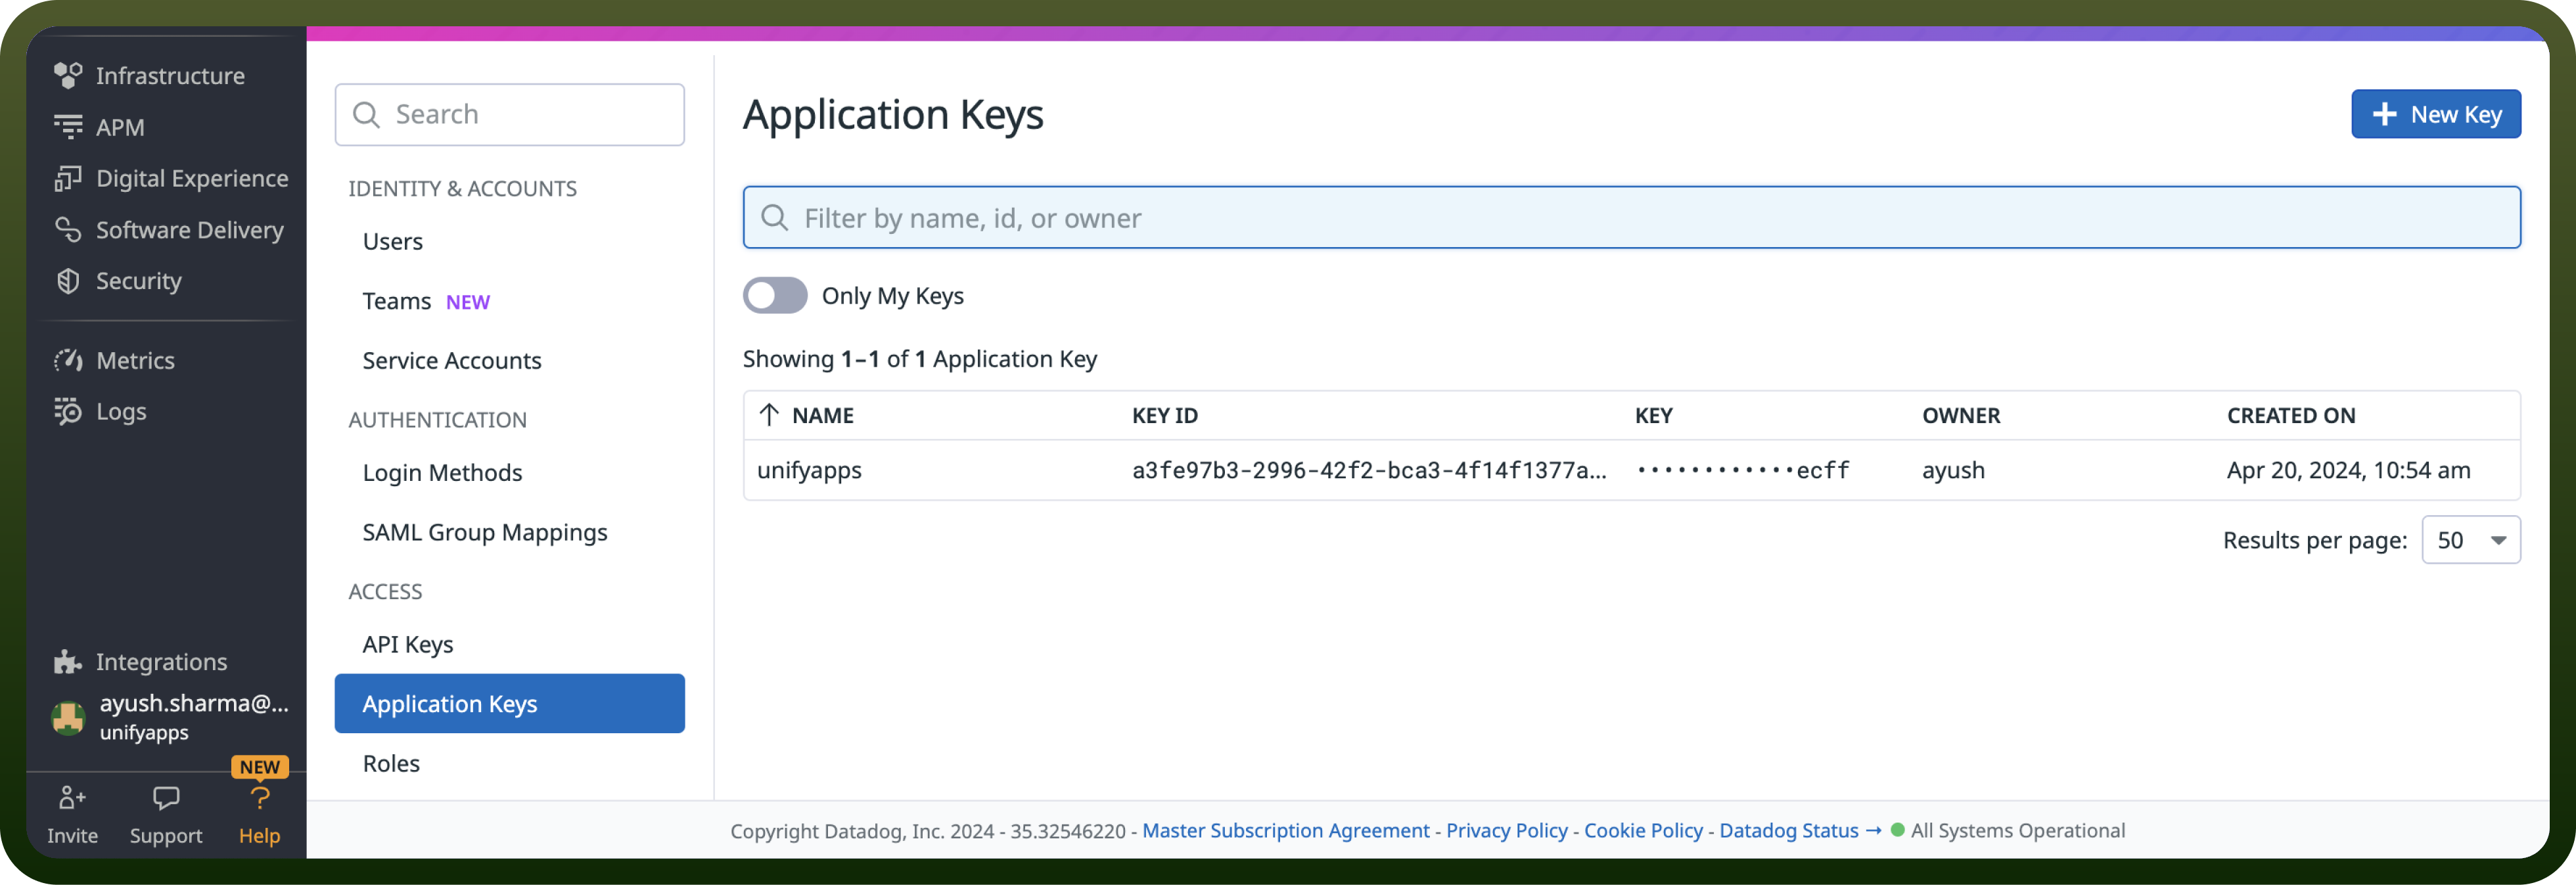Go to Teams settings
The image size is (2576, 885).
pos(397,301)
